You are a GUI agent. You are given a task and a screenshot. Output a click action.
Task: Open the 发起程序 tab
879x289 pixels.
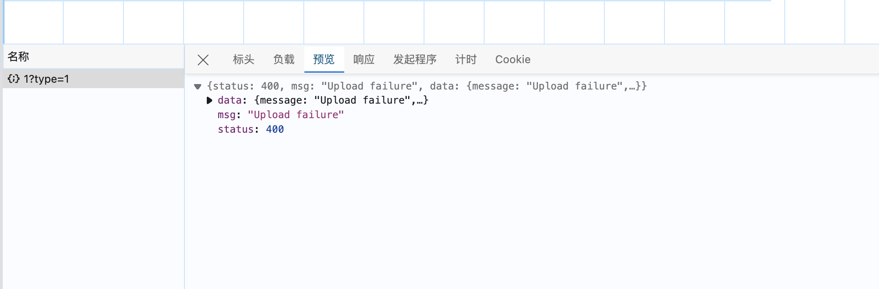415,60
